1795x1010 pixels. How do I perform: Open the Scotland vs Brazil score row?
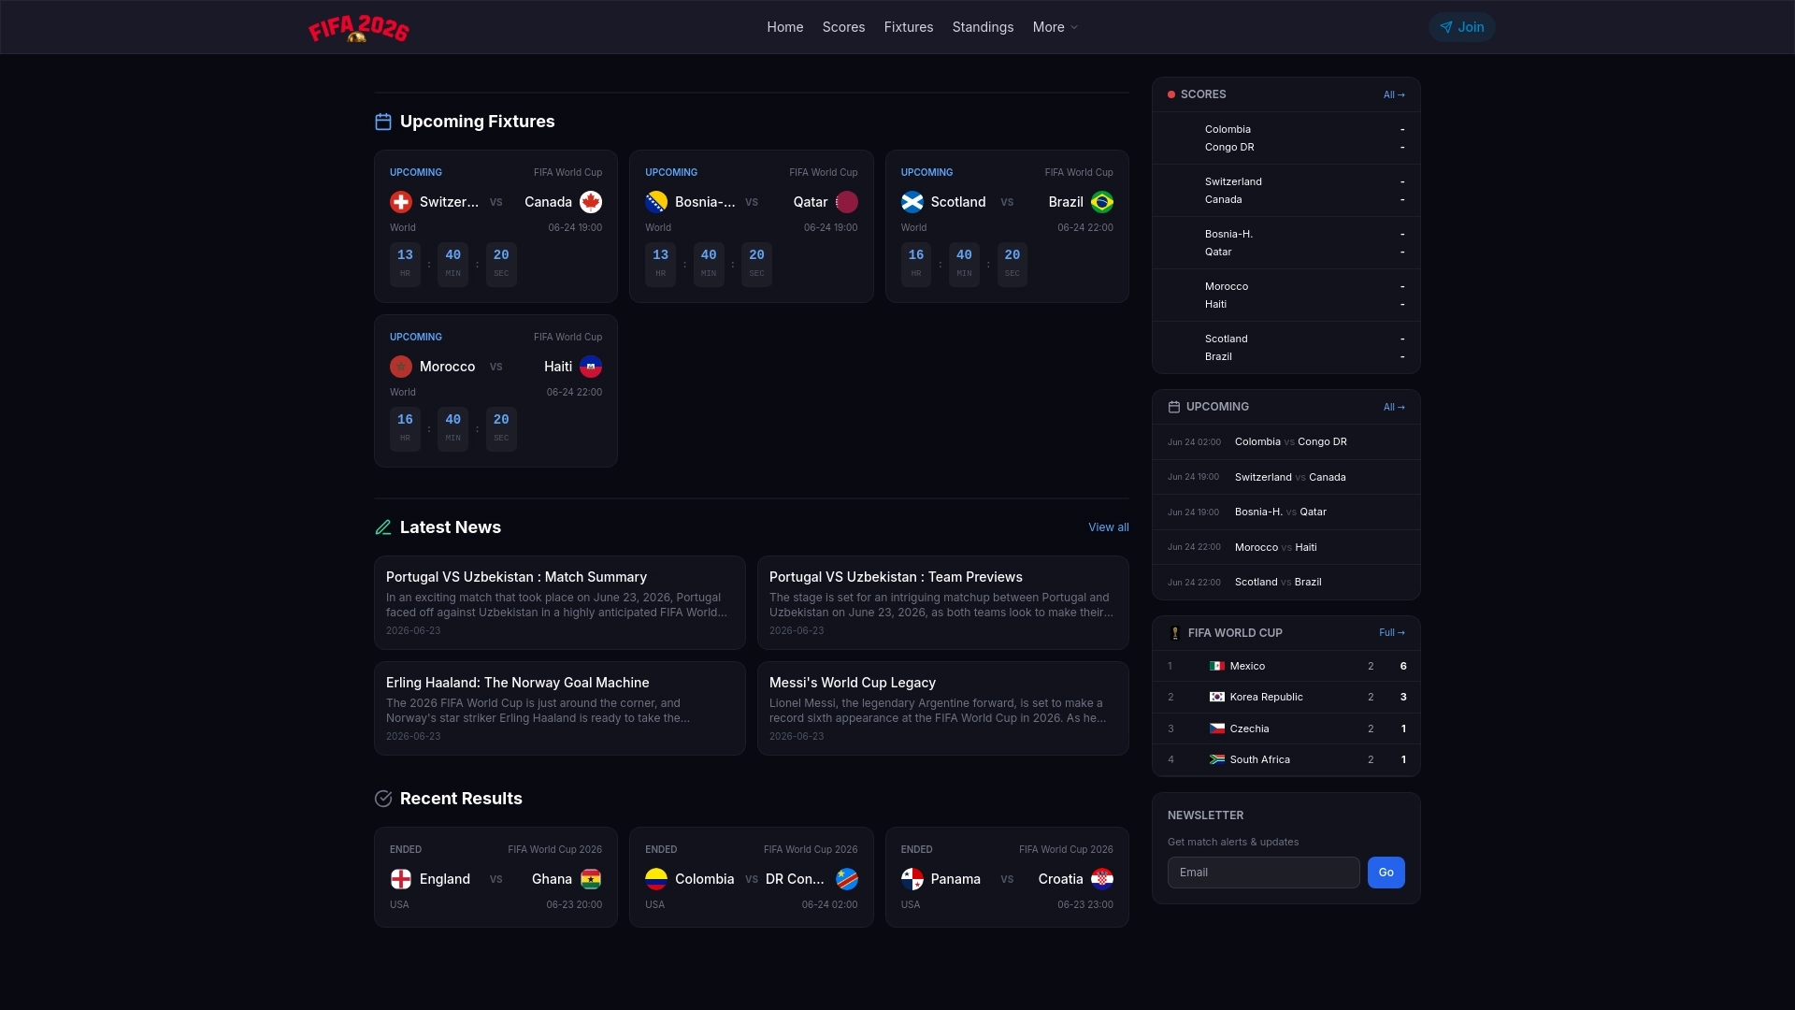pyautogui.click(x=1286, y=348)
